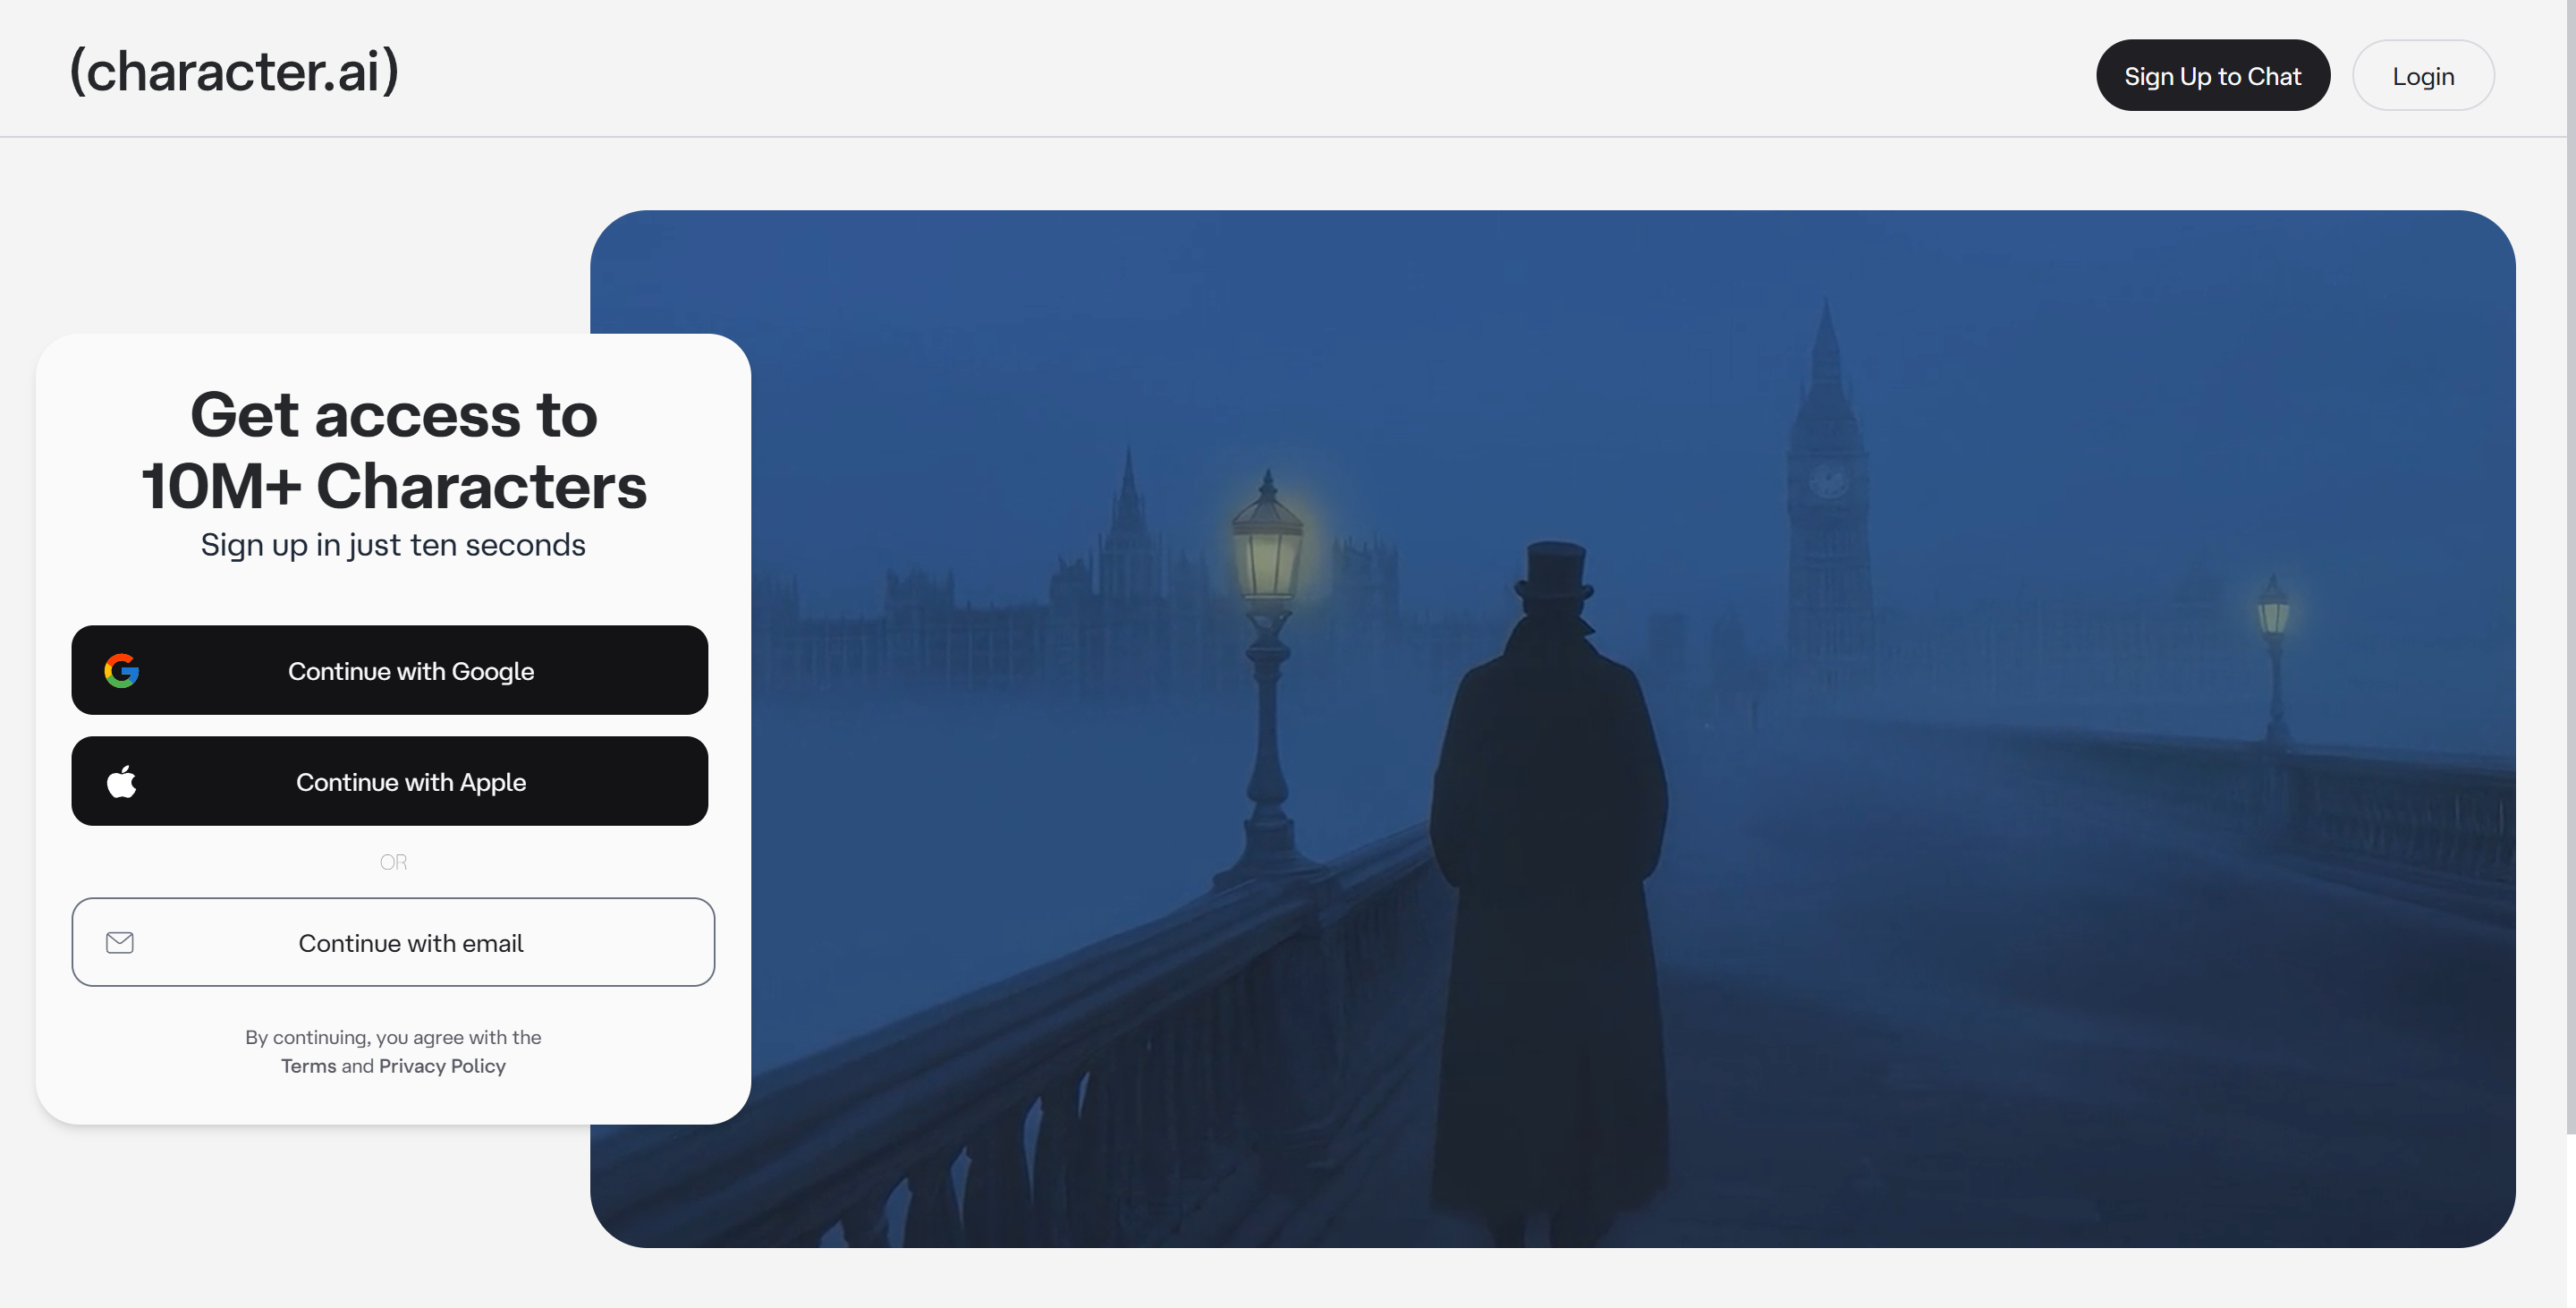
Task: Click the envelope icon in email button
Action: click(x=120, y=942)
